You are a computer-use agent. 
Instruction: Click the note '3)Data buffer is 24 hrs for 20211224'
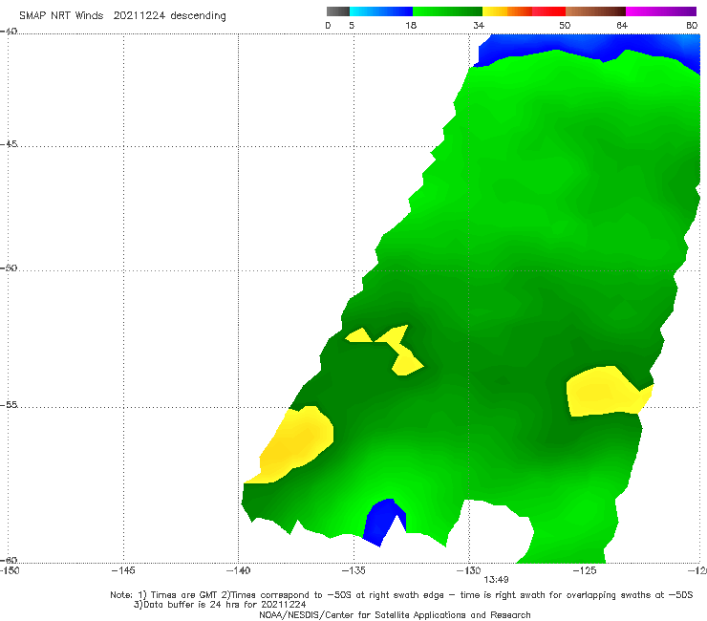pos(220,605)
